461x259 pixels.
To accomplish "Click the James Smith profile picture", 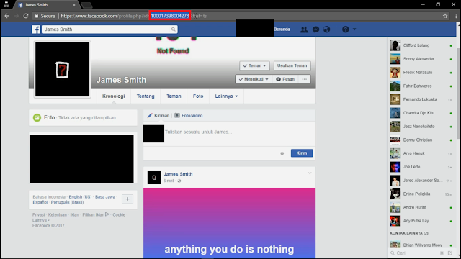I will pos(62,69).
